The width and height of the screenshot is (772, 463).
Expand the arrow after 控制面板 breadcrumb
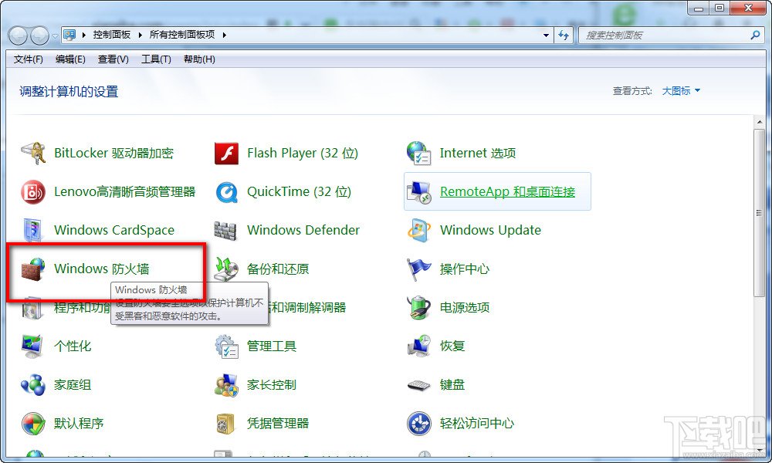tap(141, 35)
